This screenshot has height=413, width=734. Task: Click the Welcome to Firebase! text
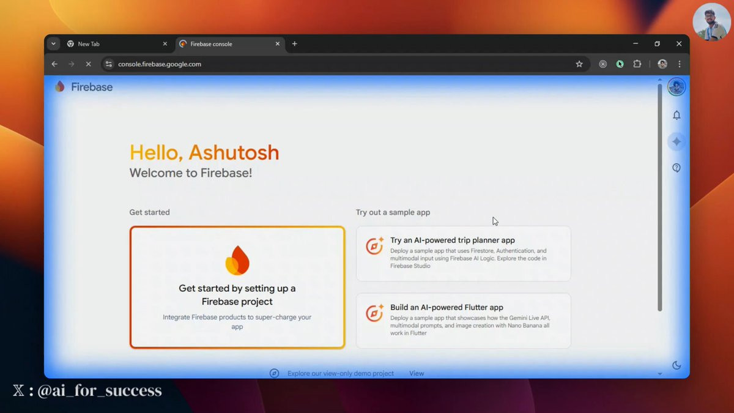(191, 173)
